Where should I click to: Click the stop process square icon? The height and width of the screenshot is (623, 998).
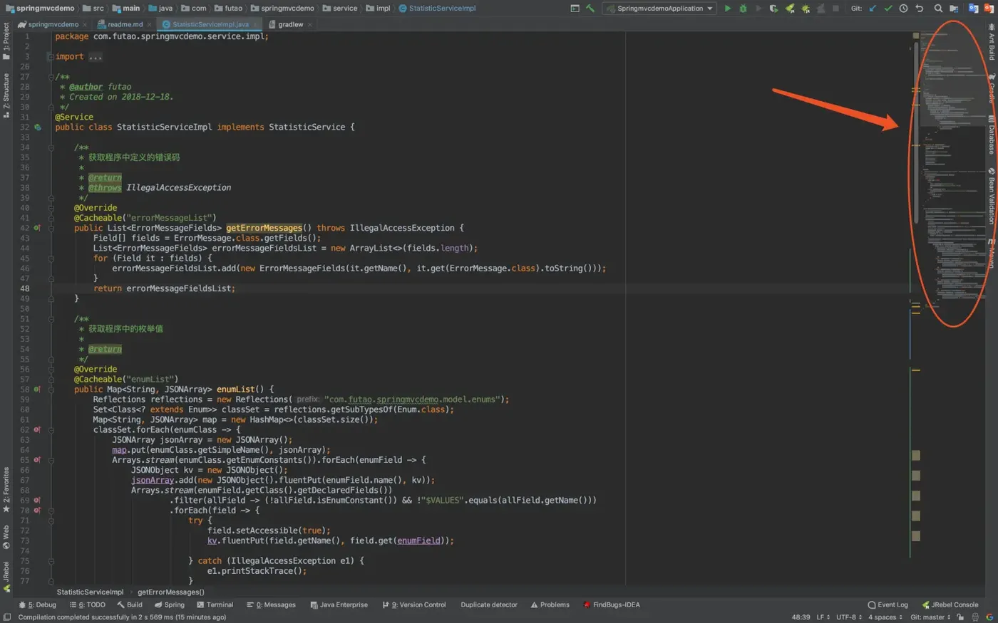(835, 9)
